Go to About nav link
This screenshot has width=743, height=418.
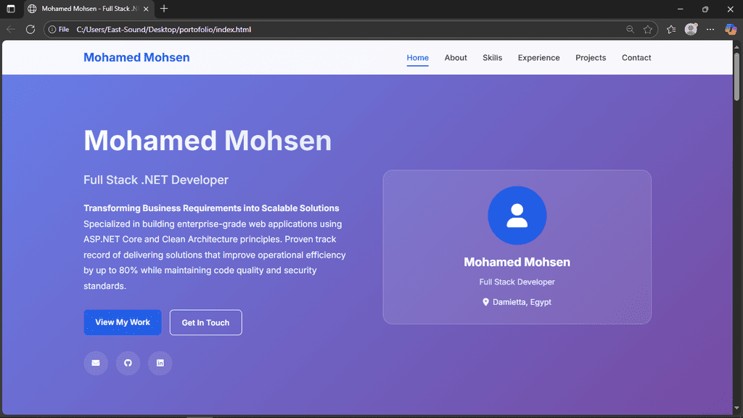[x=456, y=58]
